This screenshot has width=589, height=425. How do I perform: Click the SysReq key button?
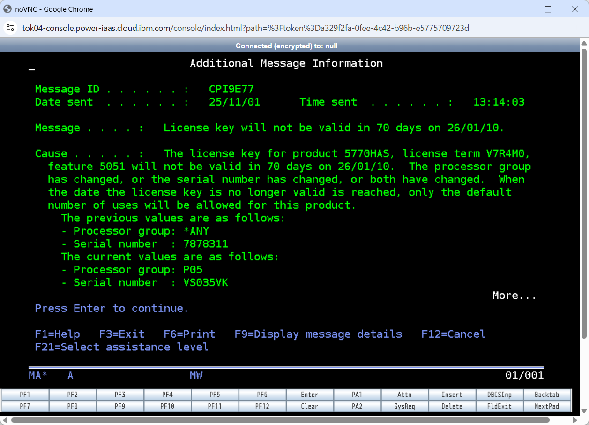(405, 406)
